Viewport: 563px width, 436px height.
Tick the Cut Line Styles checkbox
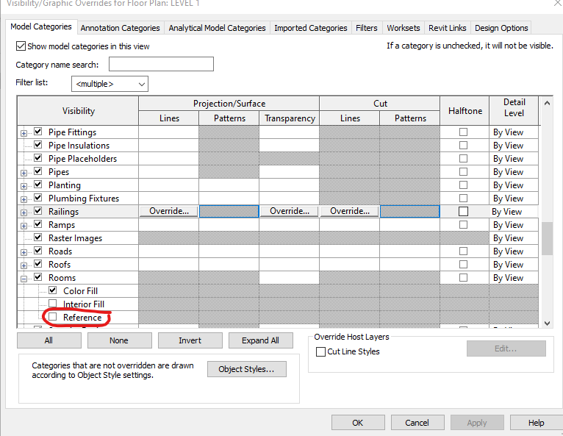point(320,351)
